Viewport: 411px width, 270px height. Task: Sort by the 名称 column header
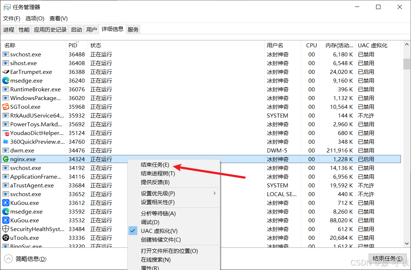(33, 45)
